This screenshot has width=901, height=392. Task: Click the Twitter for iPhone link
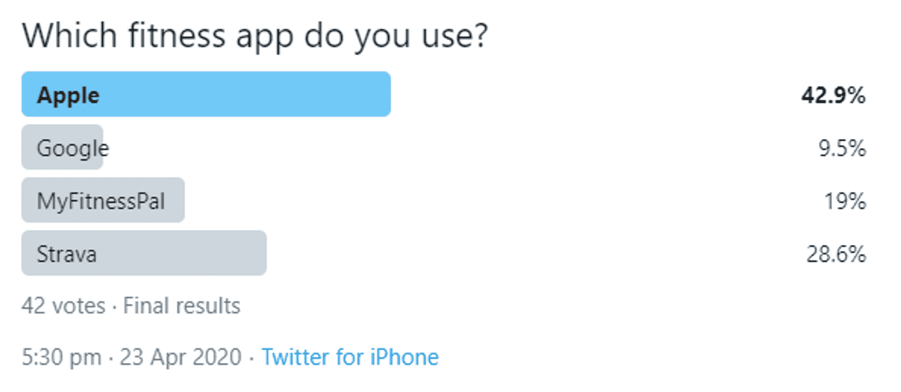pos(350,357)
